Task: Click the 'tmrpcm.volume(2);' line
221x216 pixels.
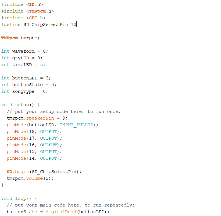Action: tap(30, 178)
